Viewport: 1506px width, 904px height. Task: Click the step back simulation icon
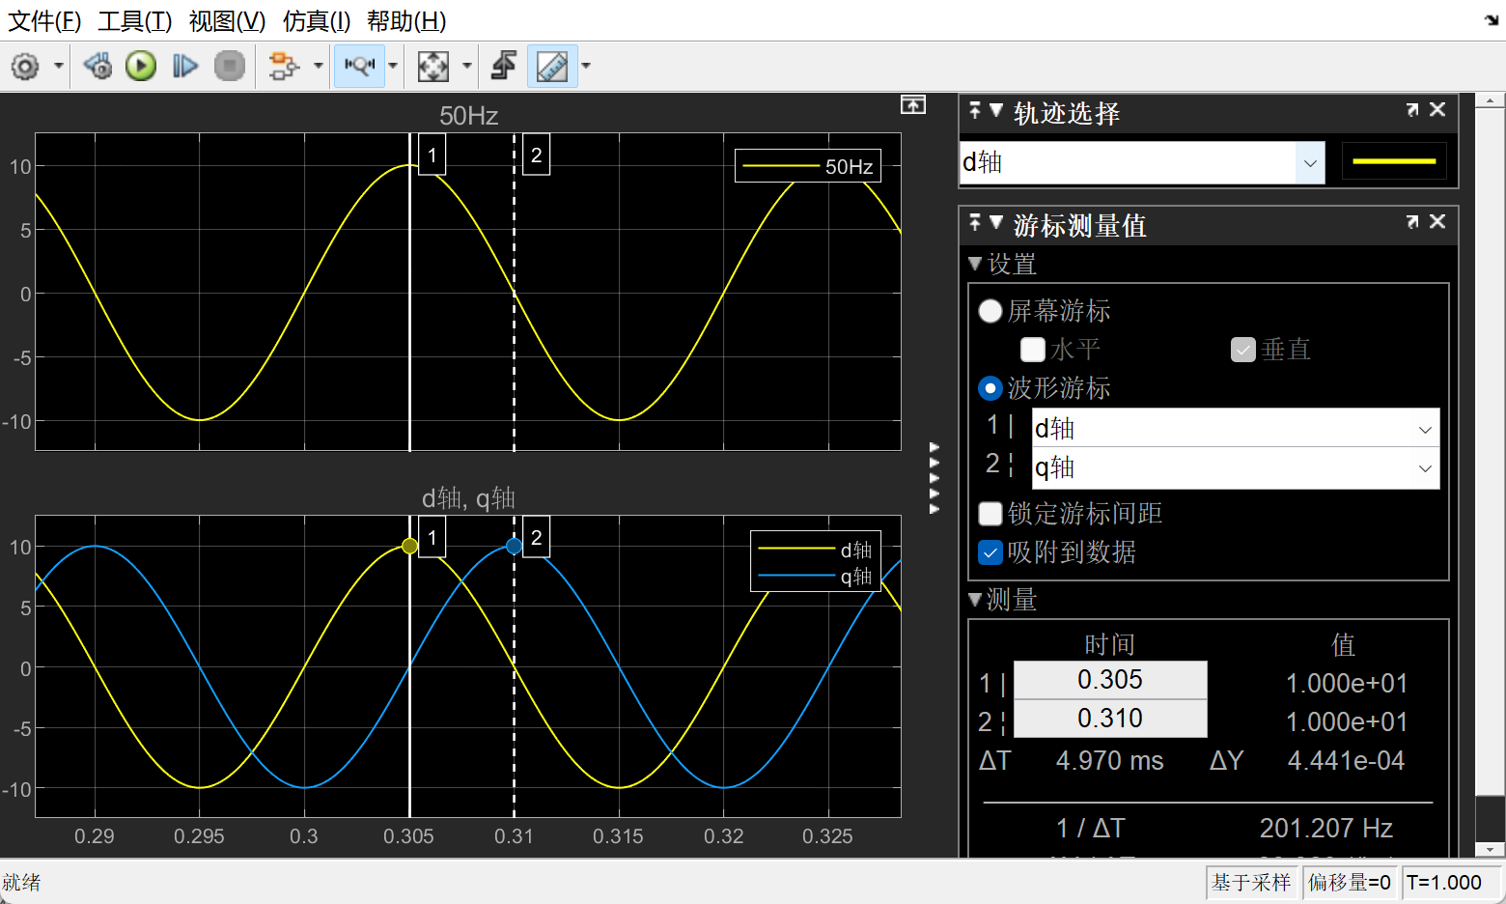tap(98, 67)
